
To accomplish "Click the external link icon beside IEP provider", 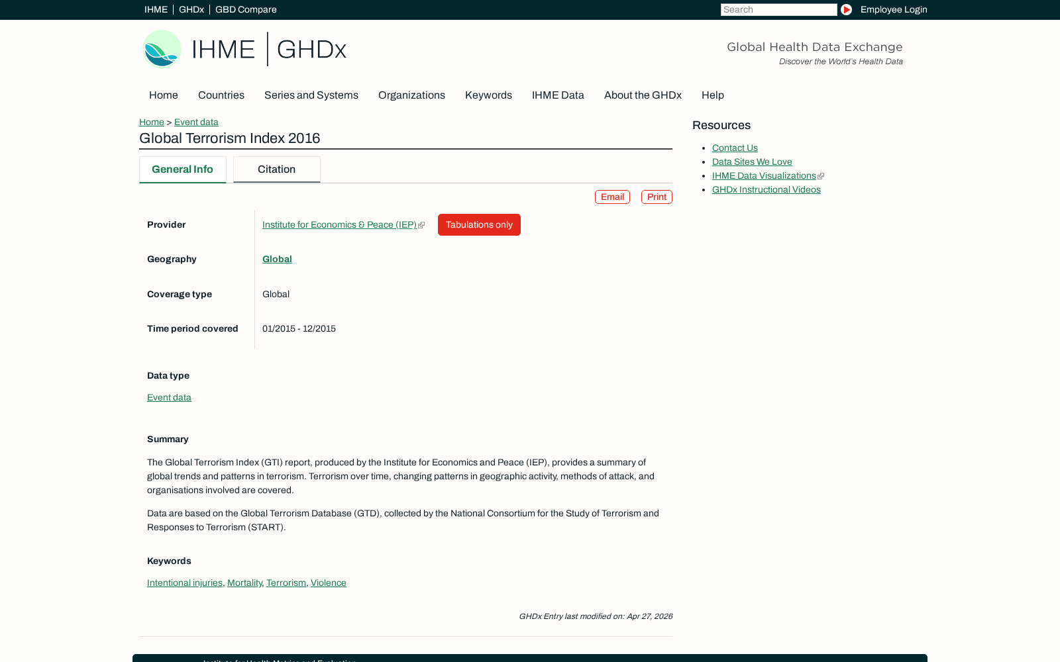I will pos(421,225).
